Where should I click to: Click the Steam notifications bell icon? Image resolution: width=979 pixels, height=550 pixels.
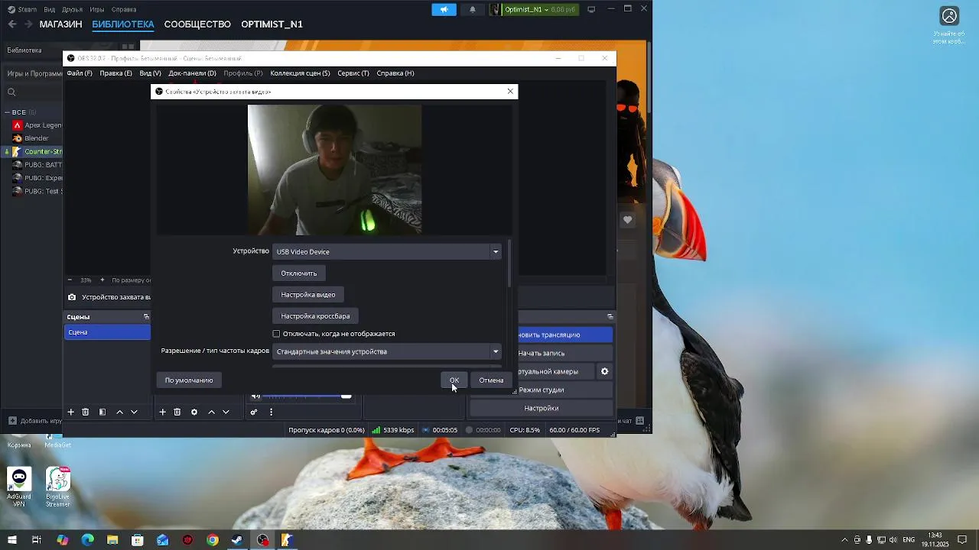[472, 9]
